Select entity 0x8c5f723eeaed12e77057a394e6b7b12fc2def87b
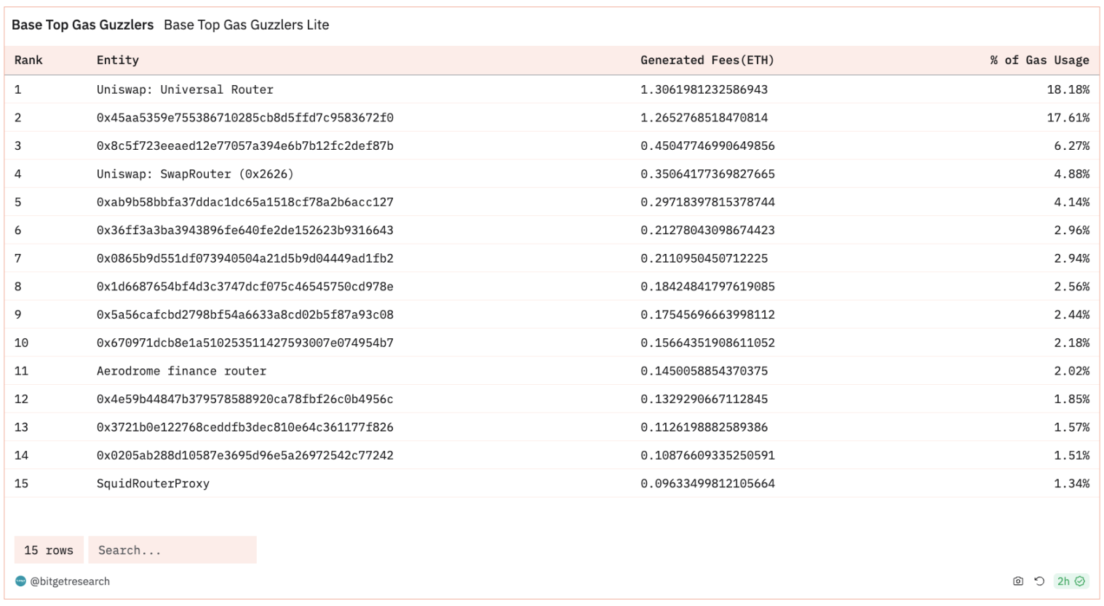1104x606 pixels. click(x=245, y=145)
